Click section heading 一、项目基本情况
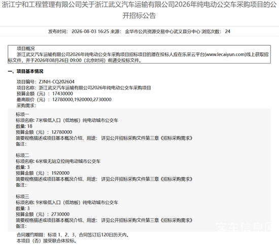279x245 pixels. coord(25,71)
